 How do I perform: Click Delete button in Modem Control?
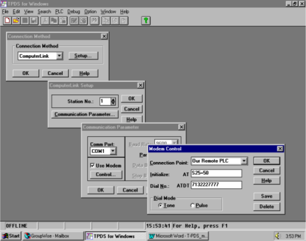[266, 207]
